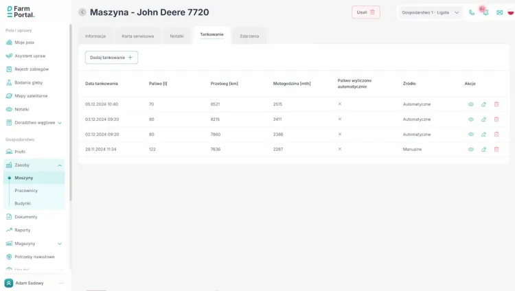
Task: View details of the 05.12.2024 refueling
Action: point(471,104)
